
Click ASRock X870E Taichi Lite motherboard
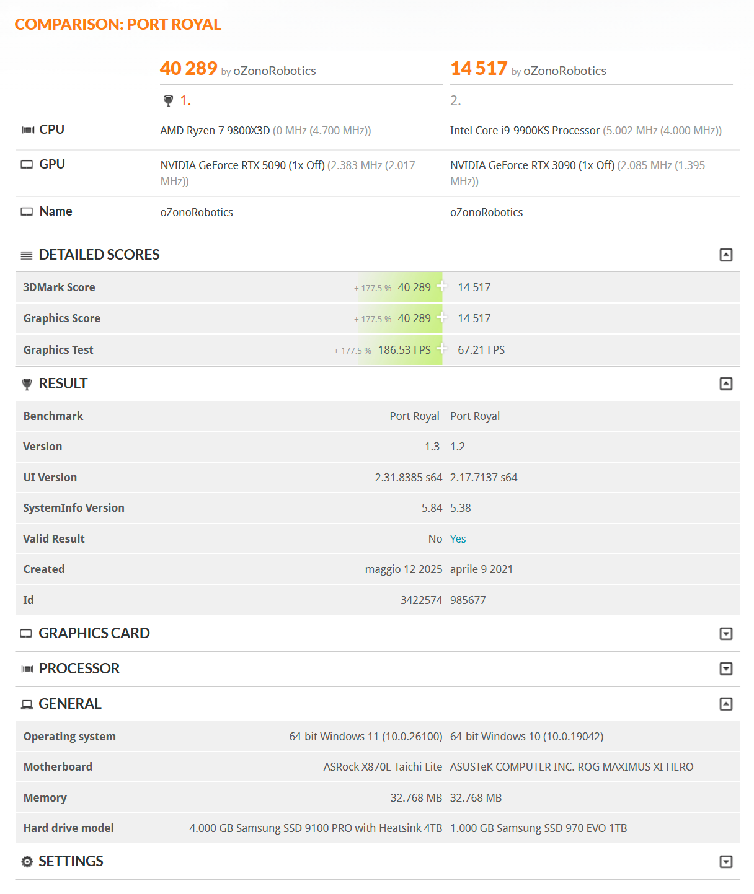tap(383, 767)
